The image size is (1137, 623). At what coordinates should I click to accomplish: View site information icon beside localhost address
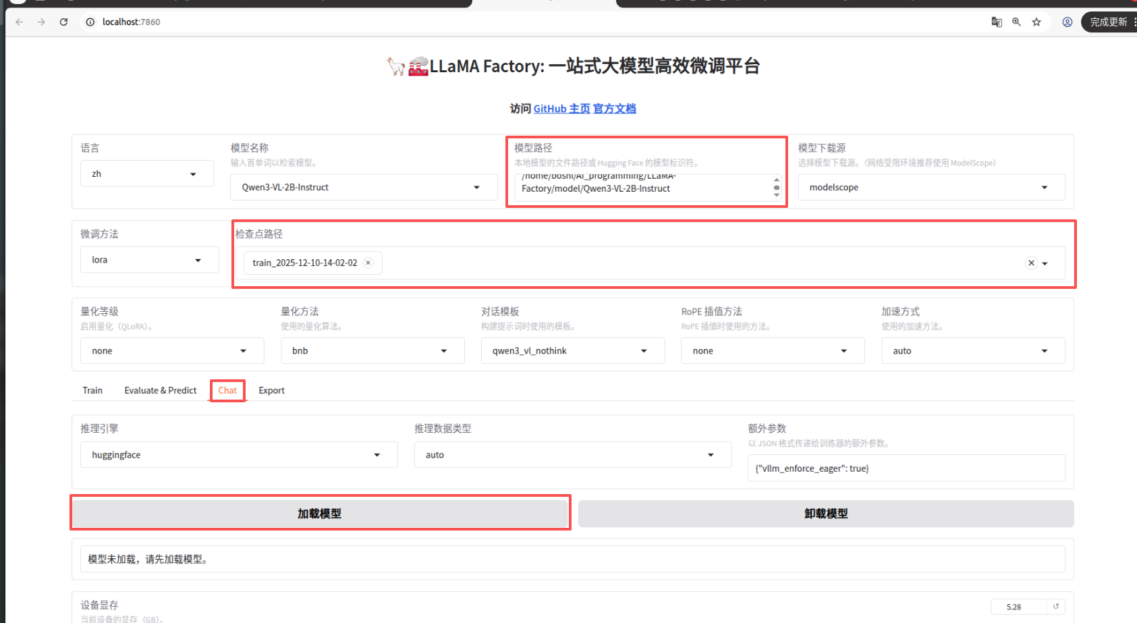click(x=90, y=22)
